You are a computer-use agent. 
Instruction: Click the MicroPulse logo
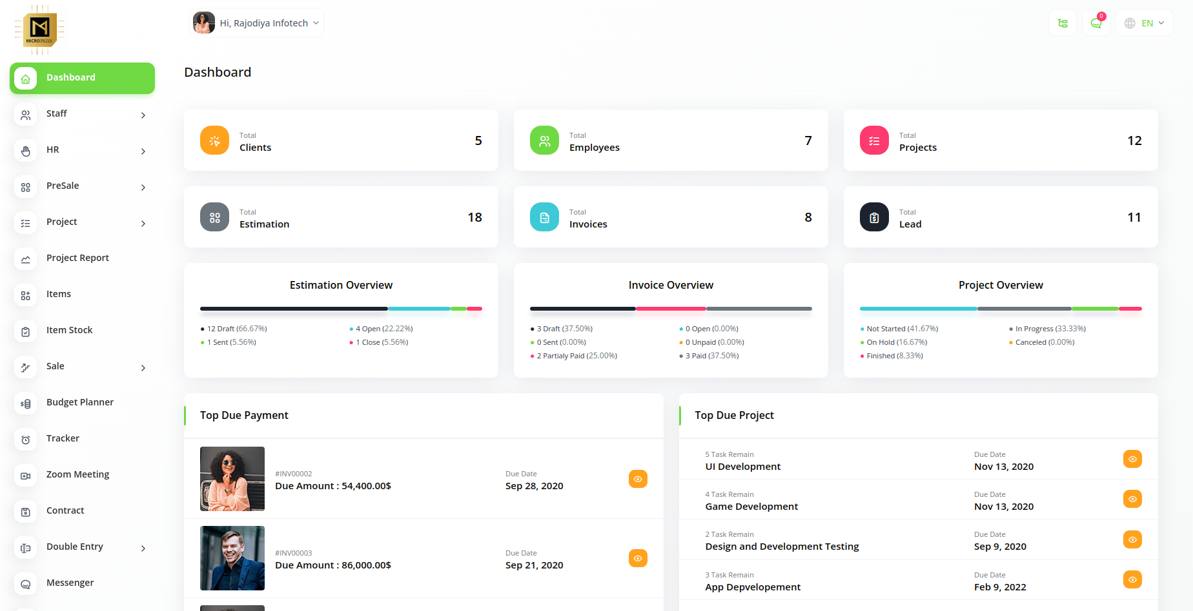(40, 30)
